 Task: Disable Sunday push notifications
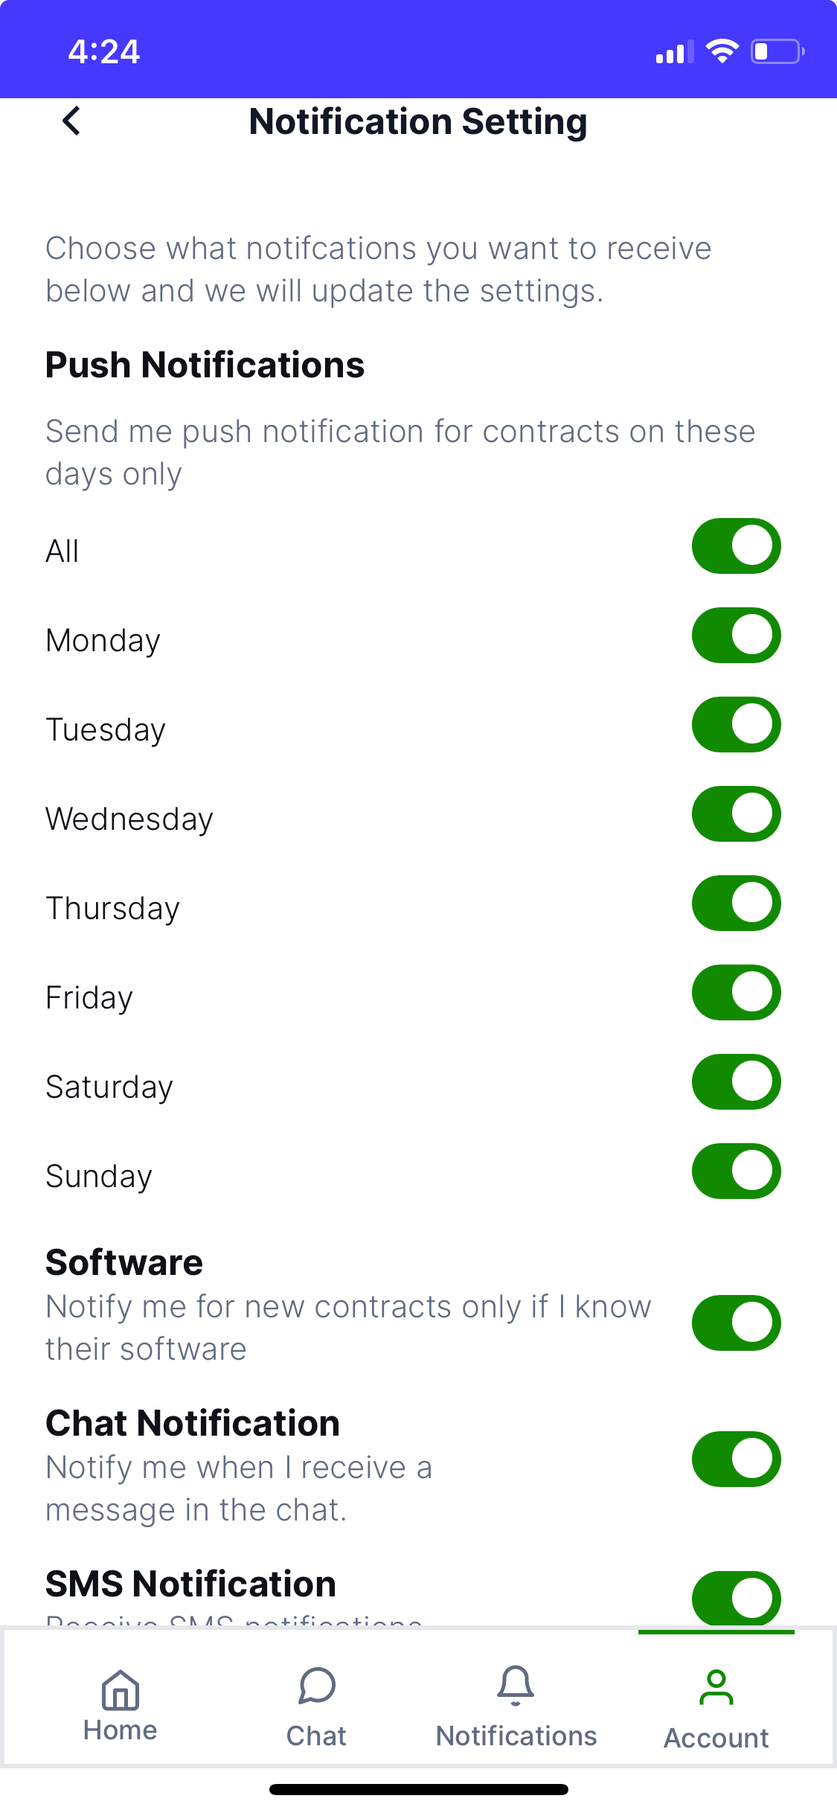coord(736,1171)
